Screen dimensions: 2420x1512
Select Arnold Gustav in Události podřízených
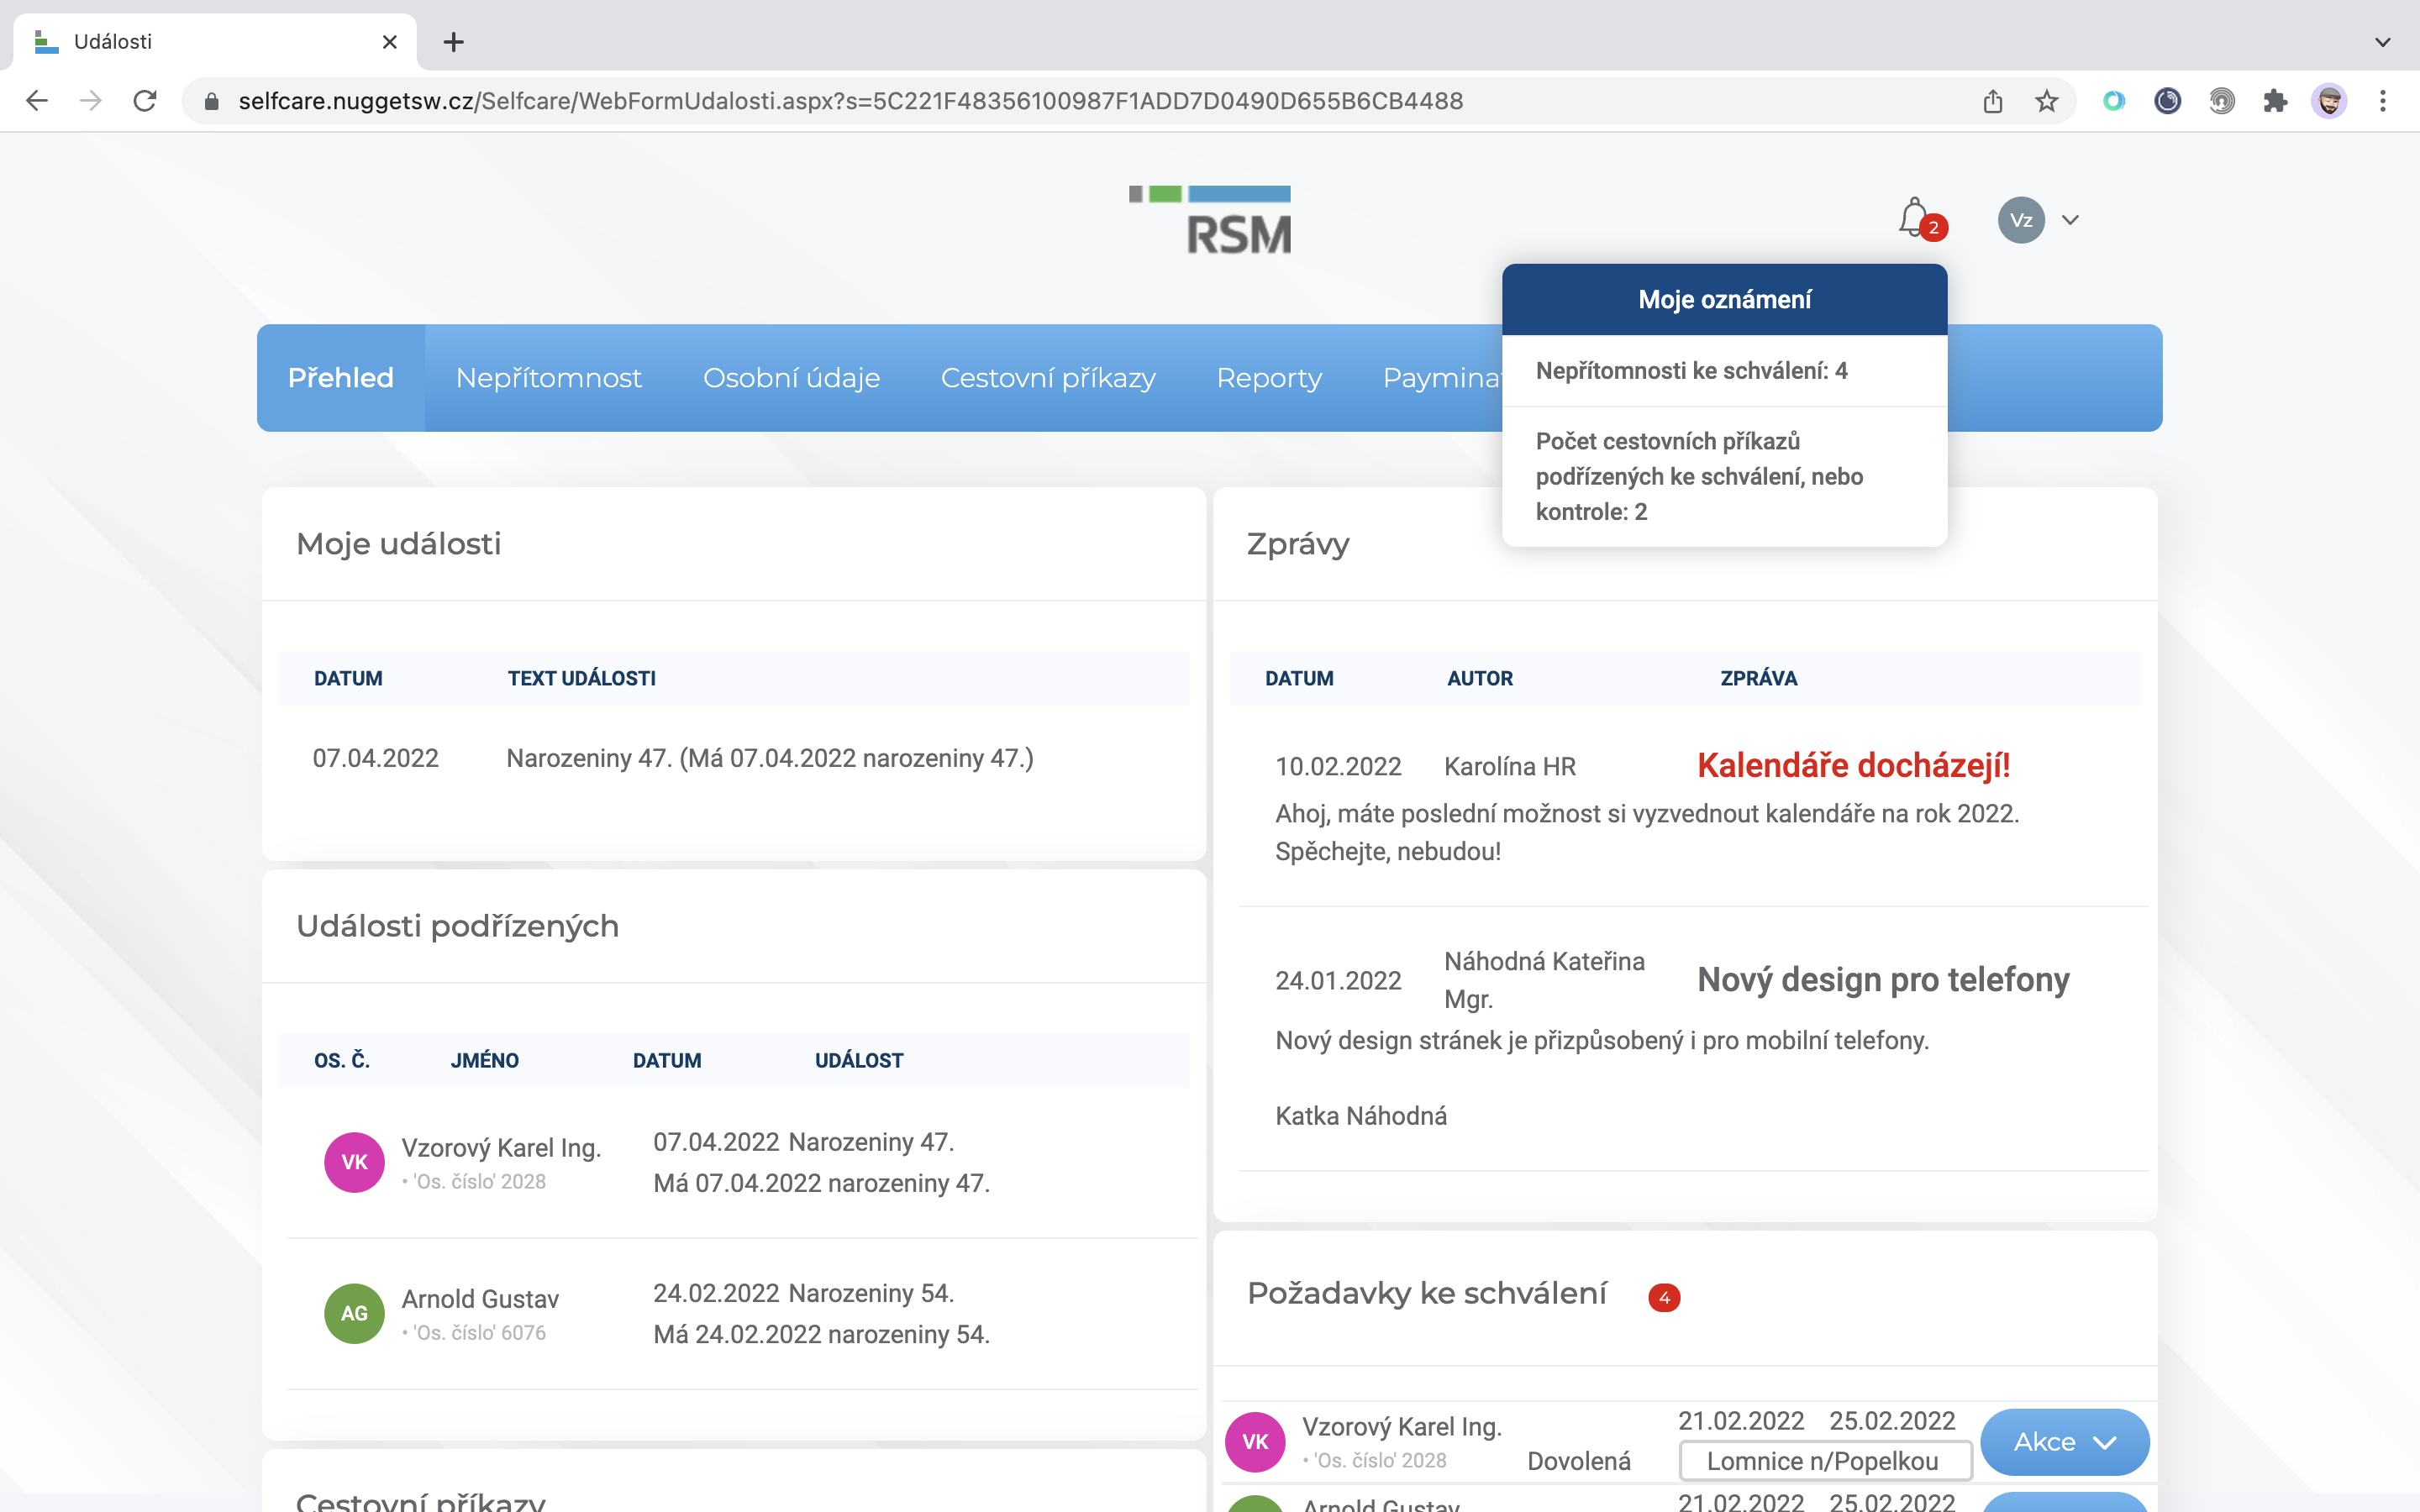click(x=480, y=1299)
